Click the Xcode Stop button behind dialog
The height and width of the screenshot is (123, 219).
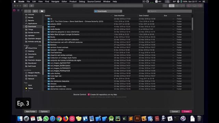pos(31,6)
